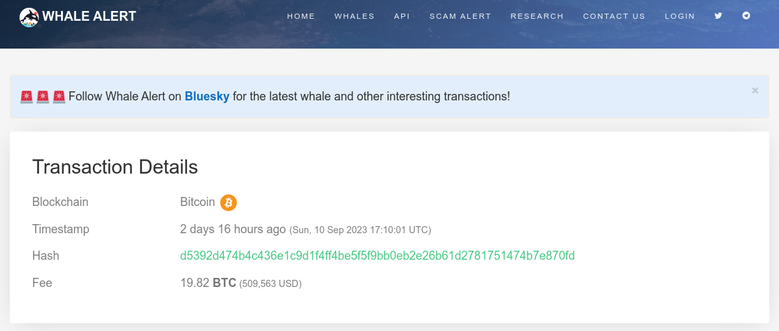This screenshot has width=779, height=331.
Task: Click the Whale Alert logo icon
Action: (29, 17)
